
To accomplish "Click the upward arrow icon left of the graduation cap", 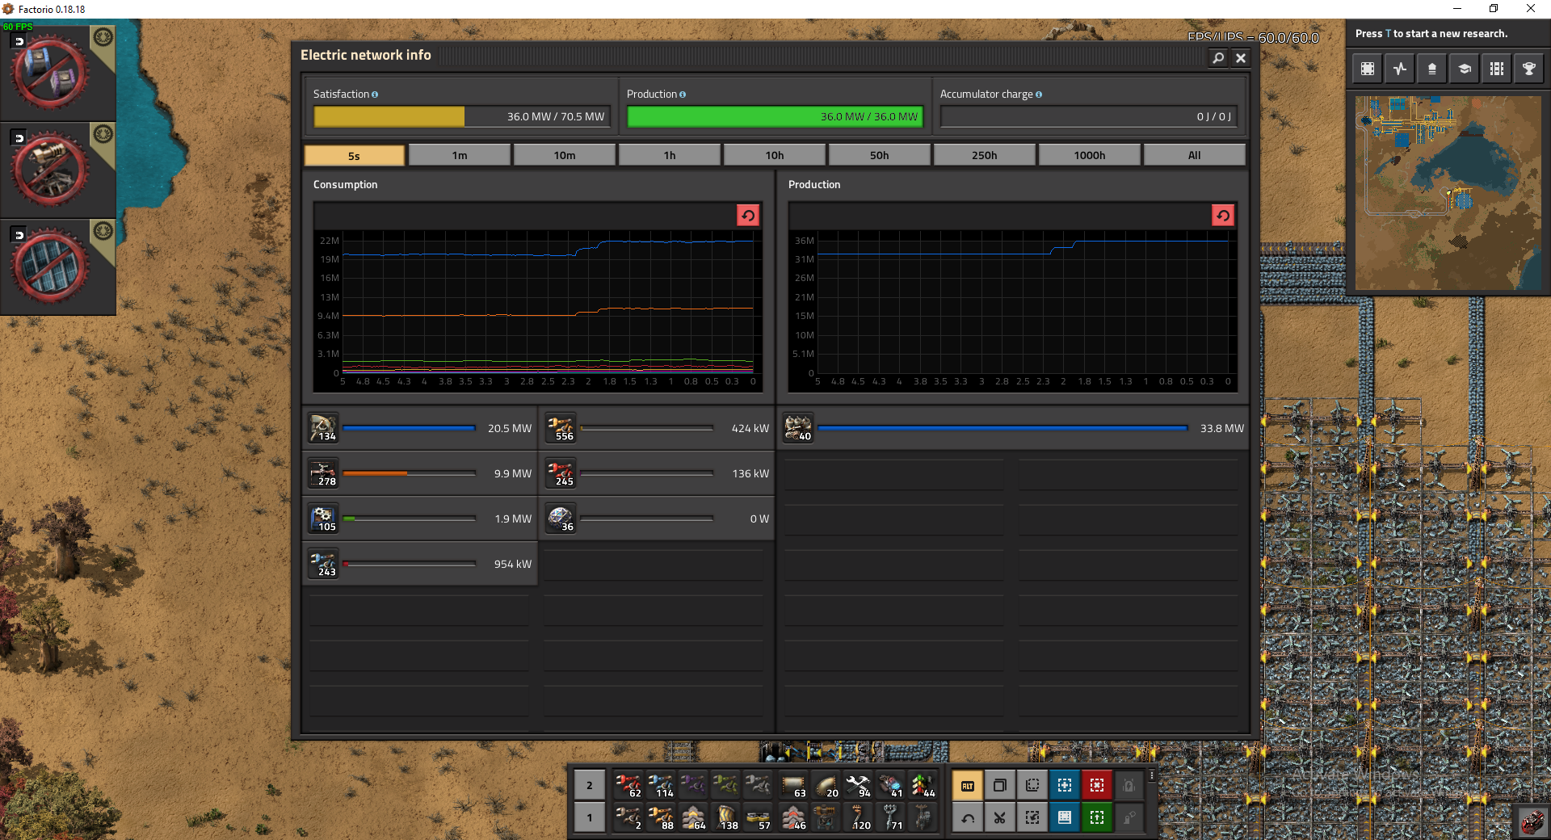I will click(1432, 69).
